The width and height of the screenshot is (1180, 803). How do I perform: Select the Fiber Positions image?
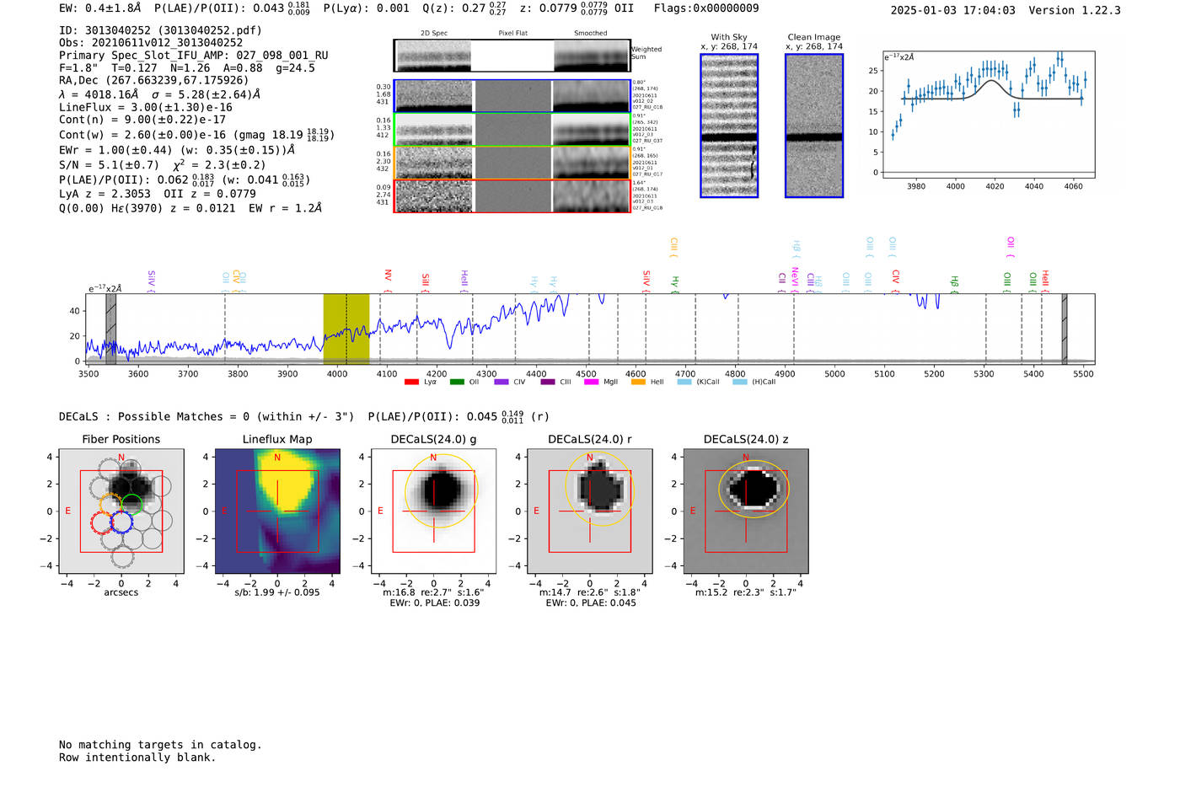coord(121,511)
